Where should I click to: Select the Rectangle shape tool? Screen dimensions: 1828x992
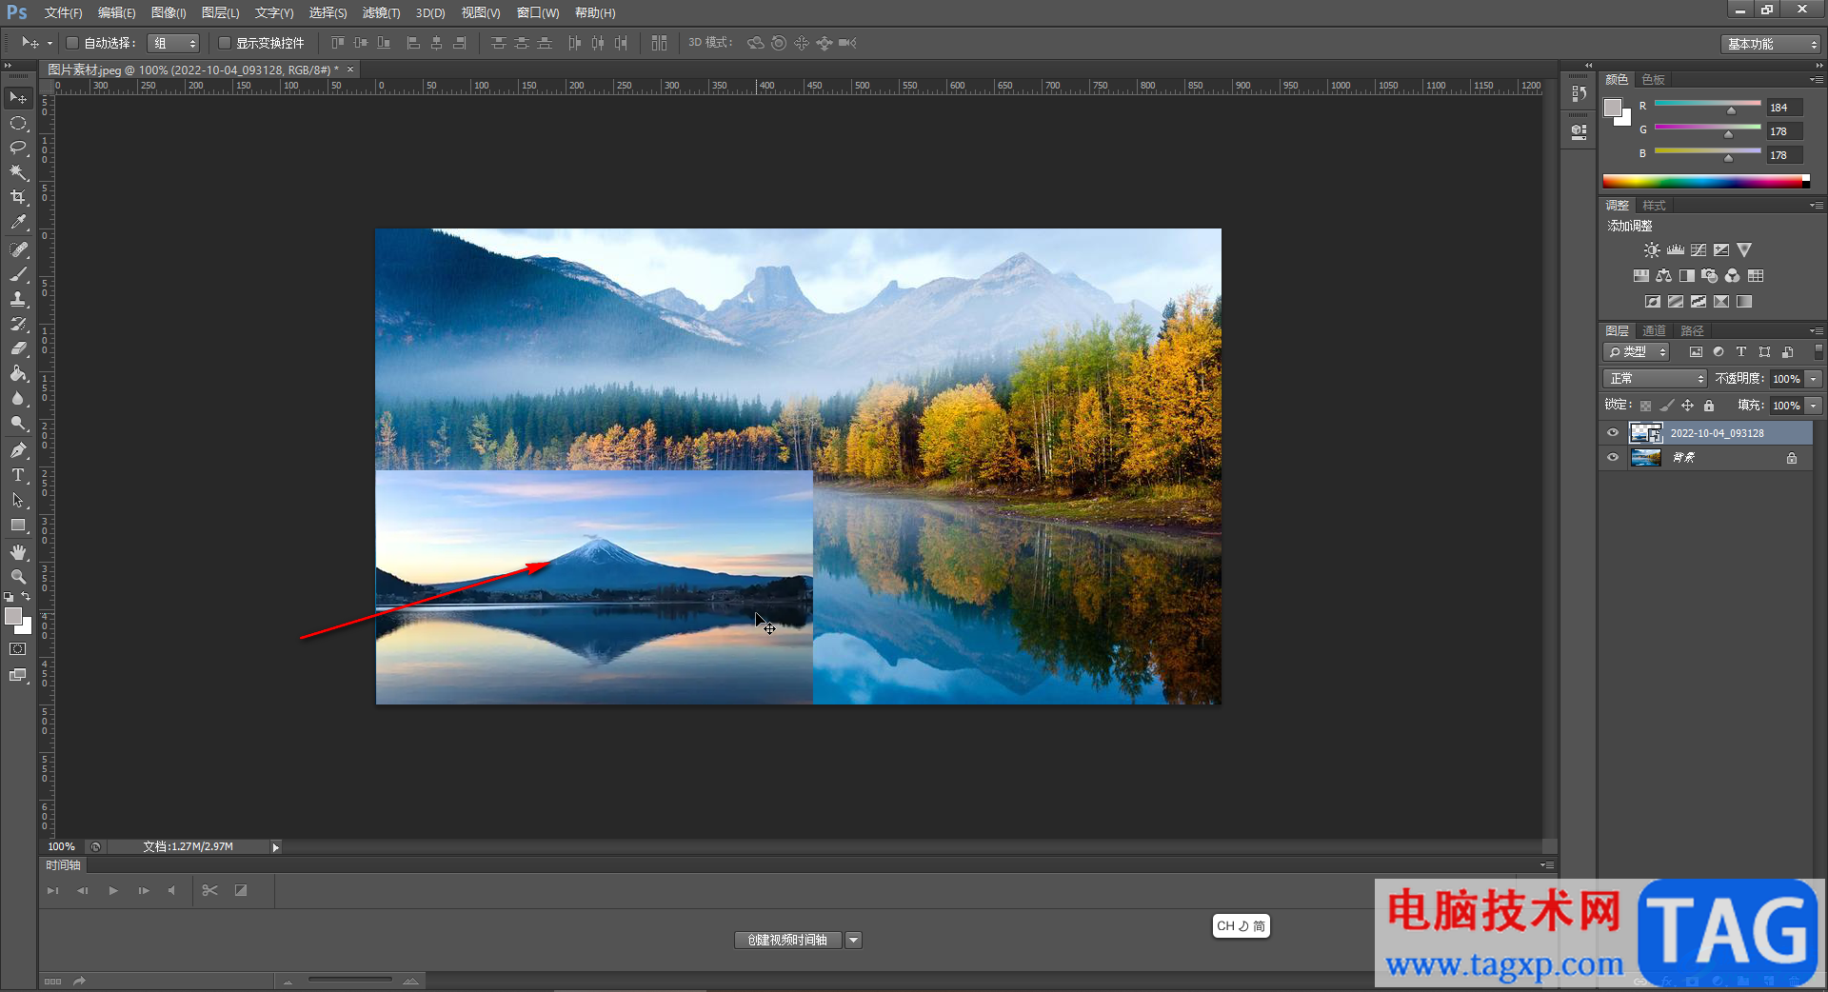point(18,525)
